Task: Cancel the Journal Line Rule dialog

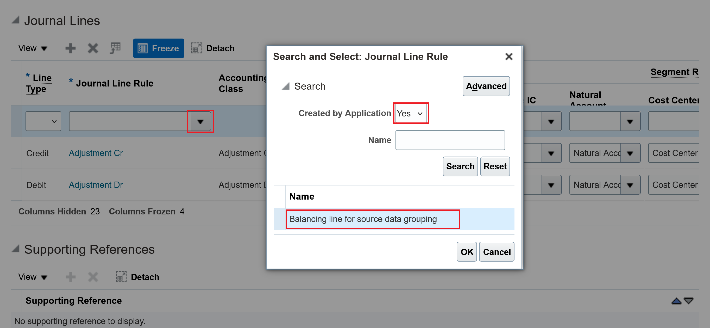Action: tap(497, 252)
